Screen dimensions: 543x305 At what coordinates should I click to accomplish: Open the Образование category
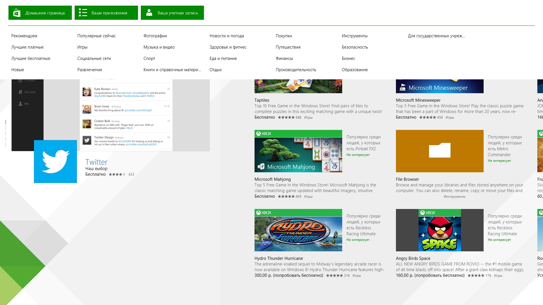point(355,70)
